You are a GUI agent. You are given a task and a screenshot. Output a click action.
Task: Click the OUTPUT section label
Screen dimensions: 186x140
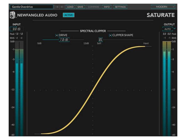coord(169,25)
